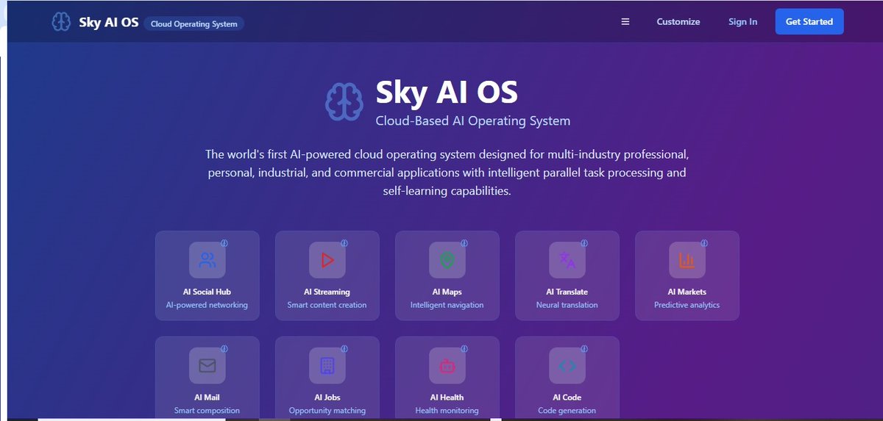Click the AI Health label
The image size is (883, 421).
[447, 397]
